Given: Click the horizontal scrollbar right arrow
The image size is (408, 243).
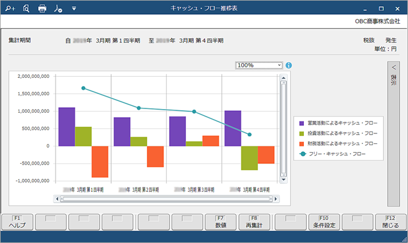Looking at the screenshot, I should (x=276, y=199).
